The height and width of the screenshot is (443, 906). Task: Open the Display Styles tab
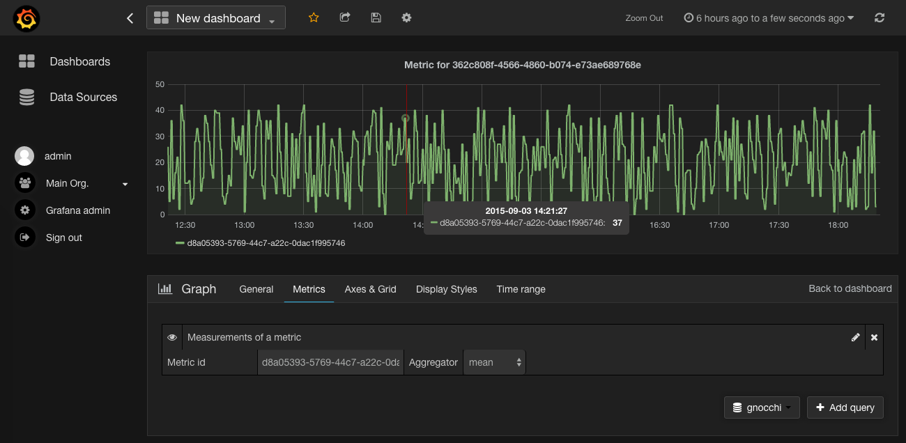[446, 289]
